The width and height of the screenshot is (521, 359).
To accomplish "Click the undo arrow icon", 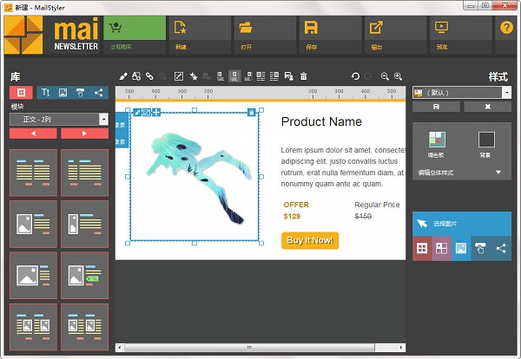I will pyautogui.click(x=355, y=76).
